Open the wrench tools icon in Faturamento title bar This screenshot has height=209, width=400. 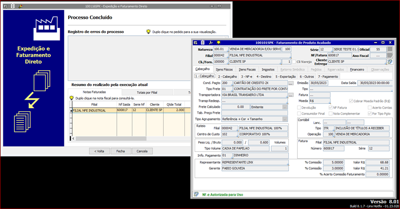point(211,43)
